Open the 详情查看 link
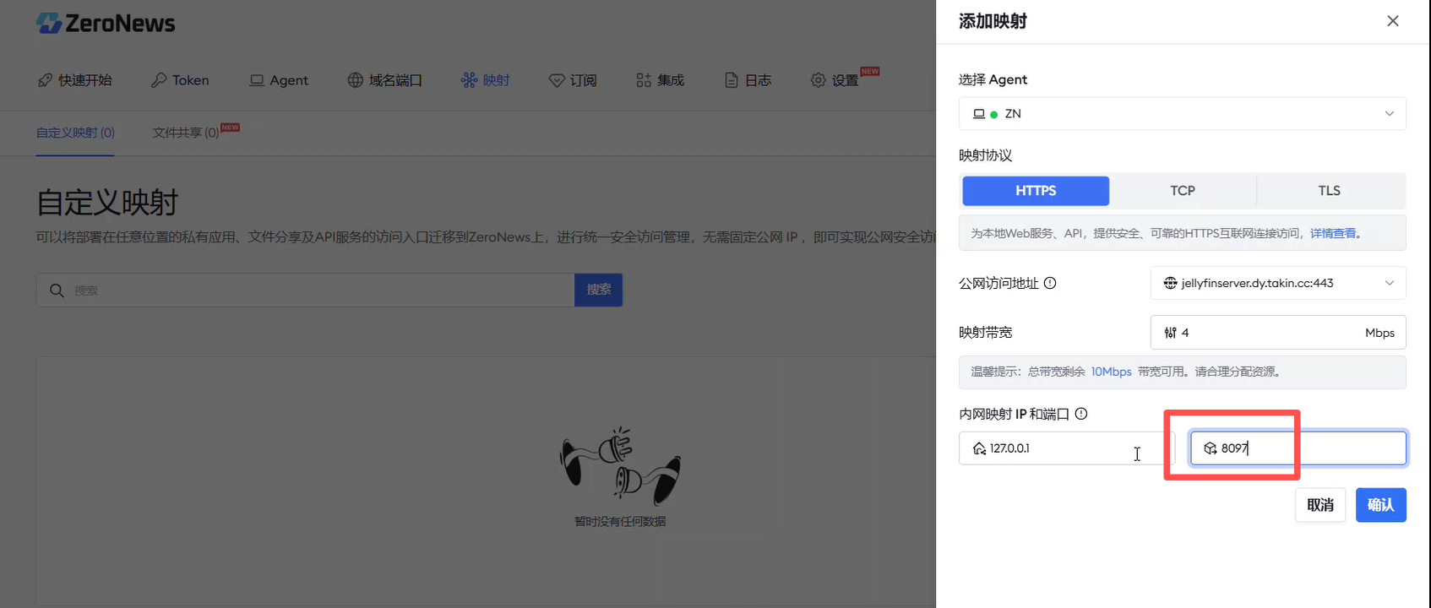 pos(1333,233)
